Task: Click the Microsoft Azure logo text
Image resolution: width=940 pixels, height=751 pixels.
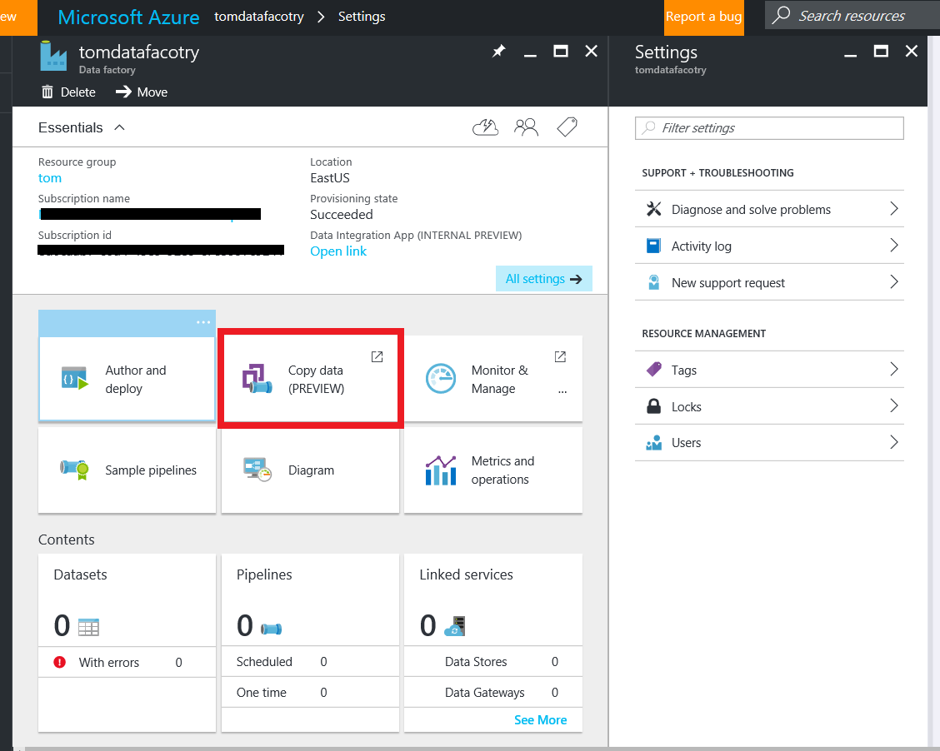Action: [x=128, y=17]
